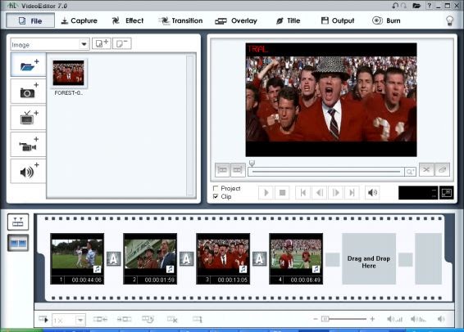Viewport: 464px width, 332px height.
Task: Click the scissors split clip icon
Action: pyautogui.click(x=426, y=170)
